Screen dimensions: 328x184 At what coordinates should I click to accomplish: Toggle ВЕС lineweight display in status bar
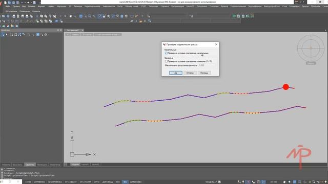coord(125,182)
